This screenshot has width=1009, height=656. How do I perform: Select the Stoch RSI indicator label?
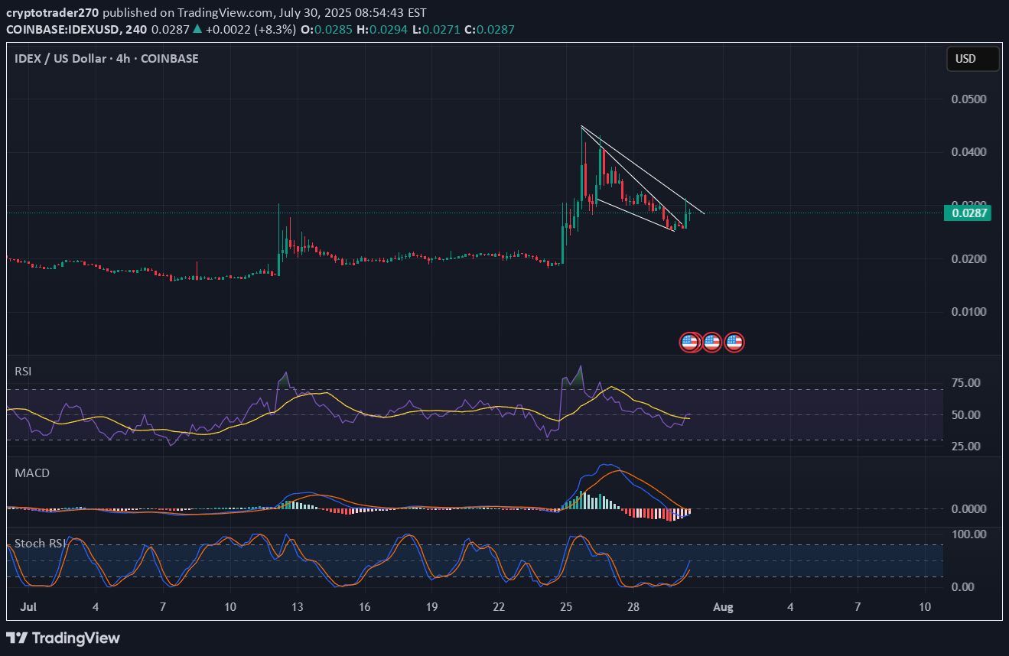(40, 544)
